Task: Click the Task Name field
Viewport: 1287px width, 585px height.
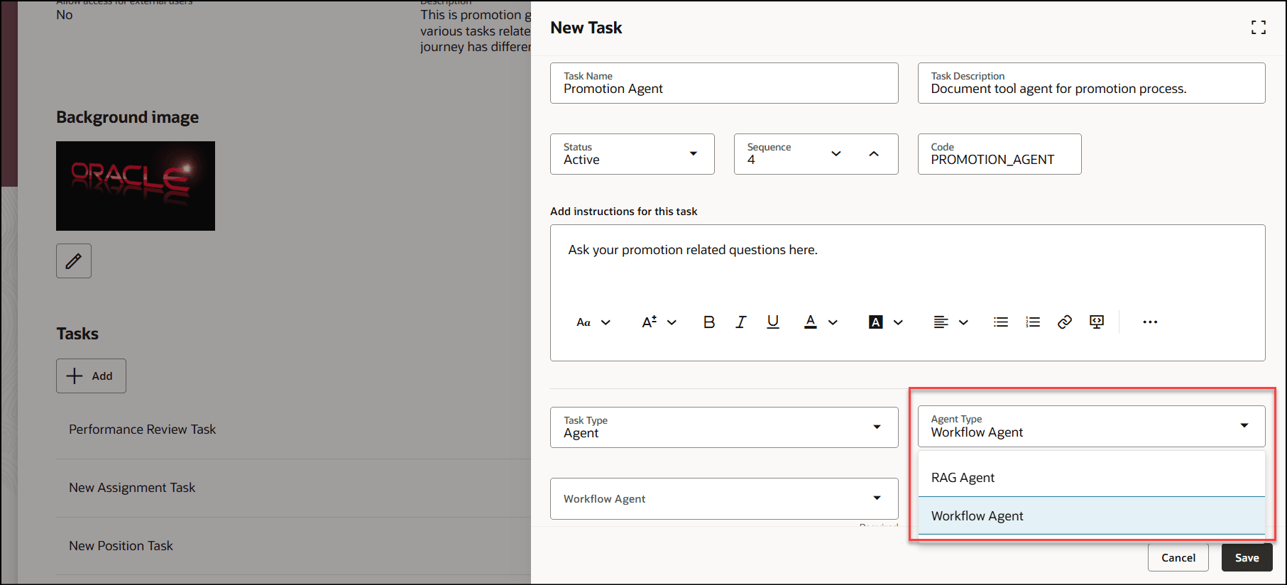Action: (x=724, y=83)
